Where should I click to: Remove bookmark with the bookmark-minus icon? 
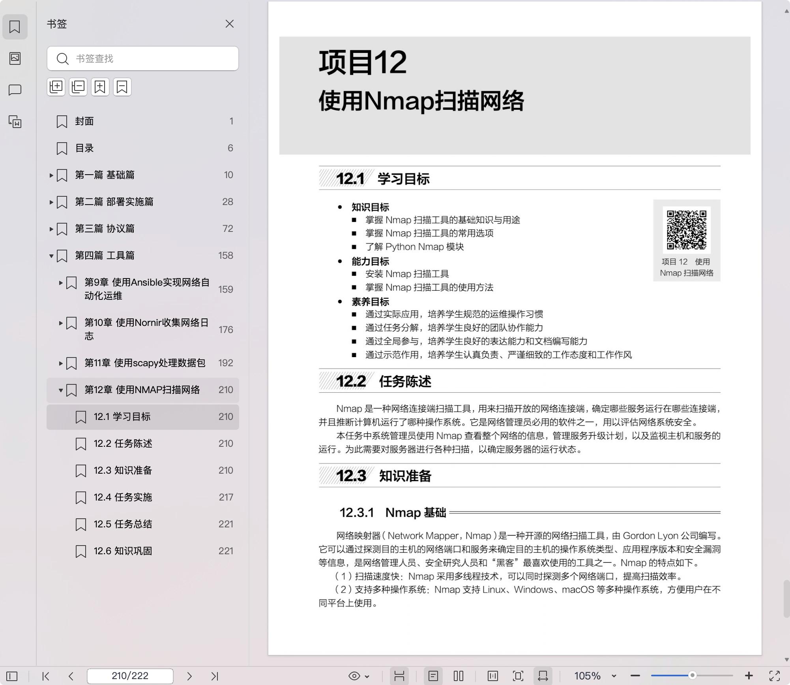click(122, 87)
